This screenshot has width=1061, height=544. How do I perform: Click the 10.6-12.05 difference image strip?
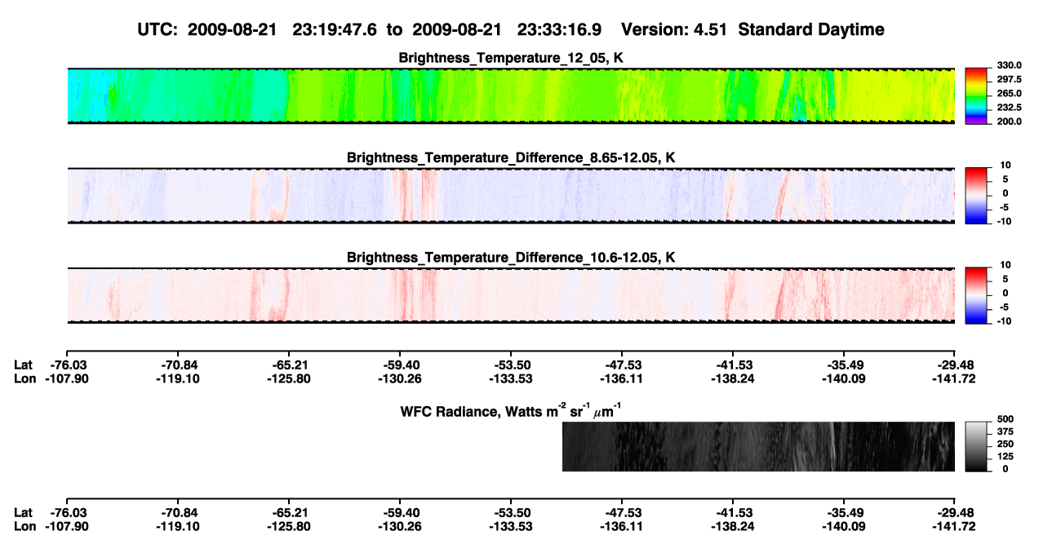pyautogui.click(x=510, y=295)
